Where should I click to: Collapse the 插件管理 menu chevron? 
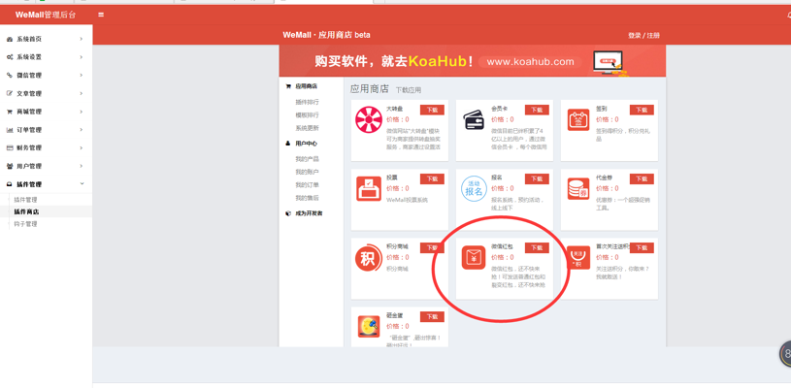pos(82,184)
